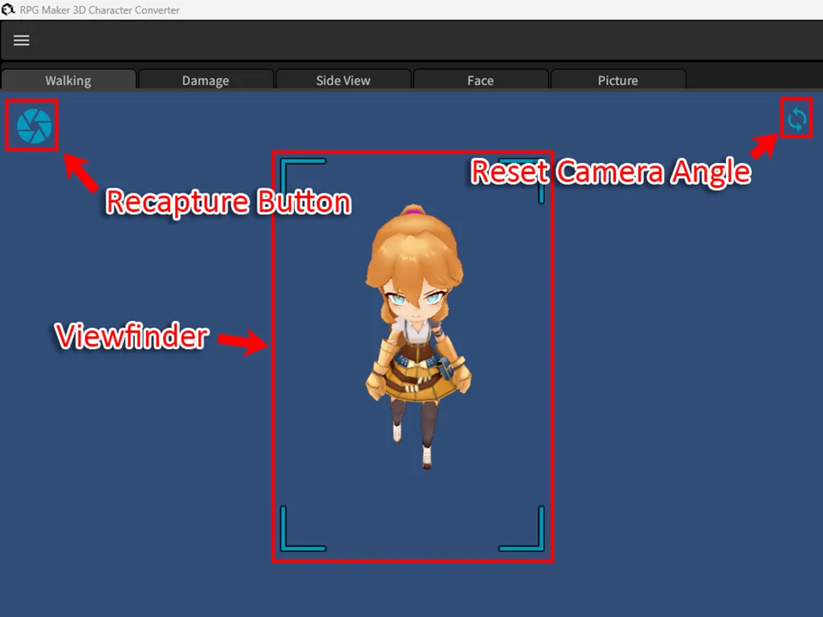Click the "Recapture Button" annotation text
Screen dimensions: 823x617
click(228, 202)
